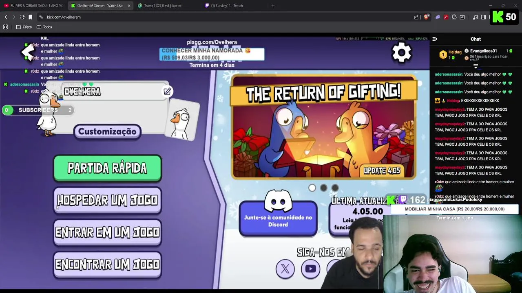
Task: Click the share page icon in address bar
Action: pyautogui.click(x=416, y=17)
